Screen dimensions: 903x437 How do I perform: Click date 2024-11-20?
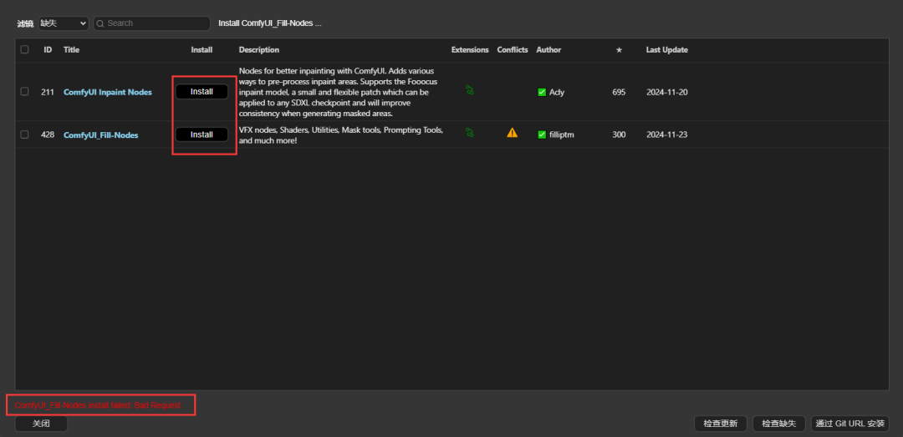coord(667,92)
